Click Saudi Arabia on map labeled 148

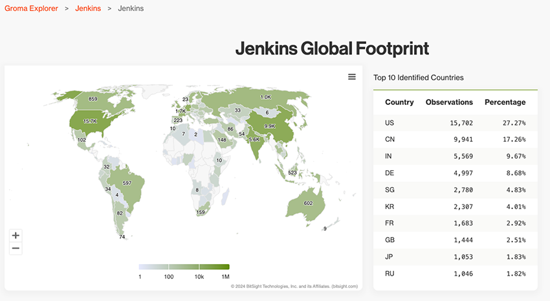[222, 140]
